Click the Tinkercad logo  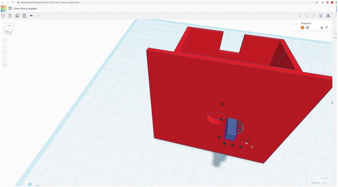click(x=3, y=8)
